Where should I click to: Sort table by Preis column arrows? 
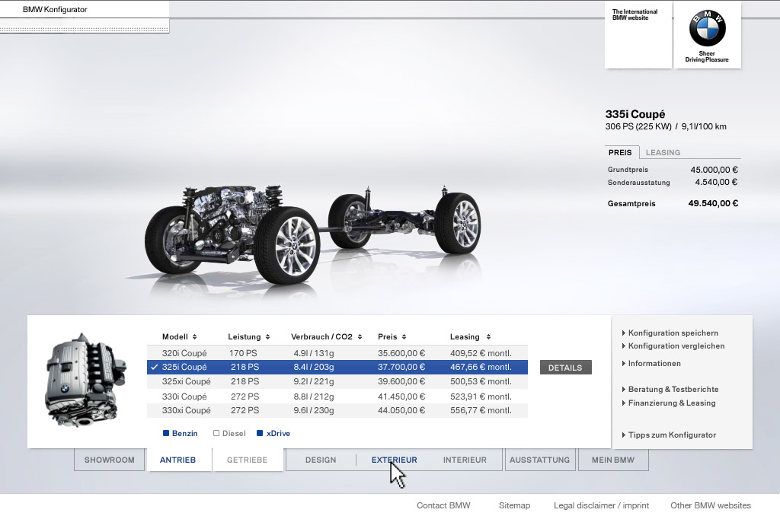(404, 337)
